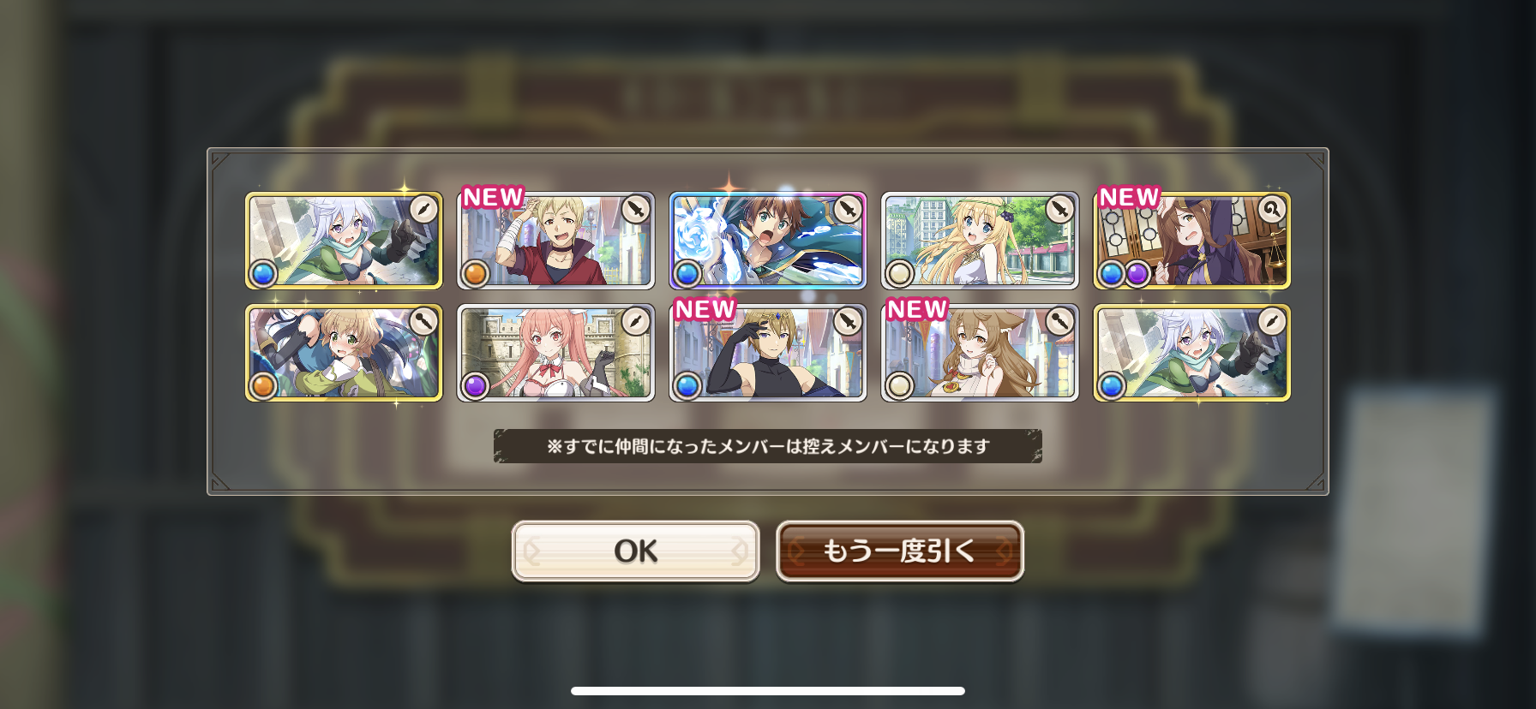
Task: Click the dagger weapon icon on Kazuma's card
Action: (847, 209)
